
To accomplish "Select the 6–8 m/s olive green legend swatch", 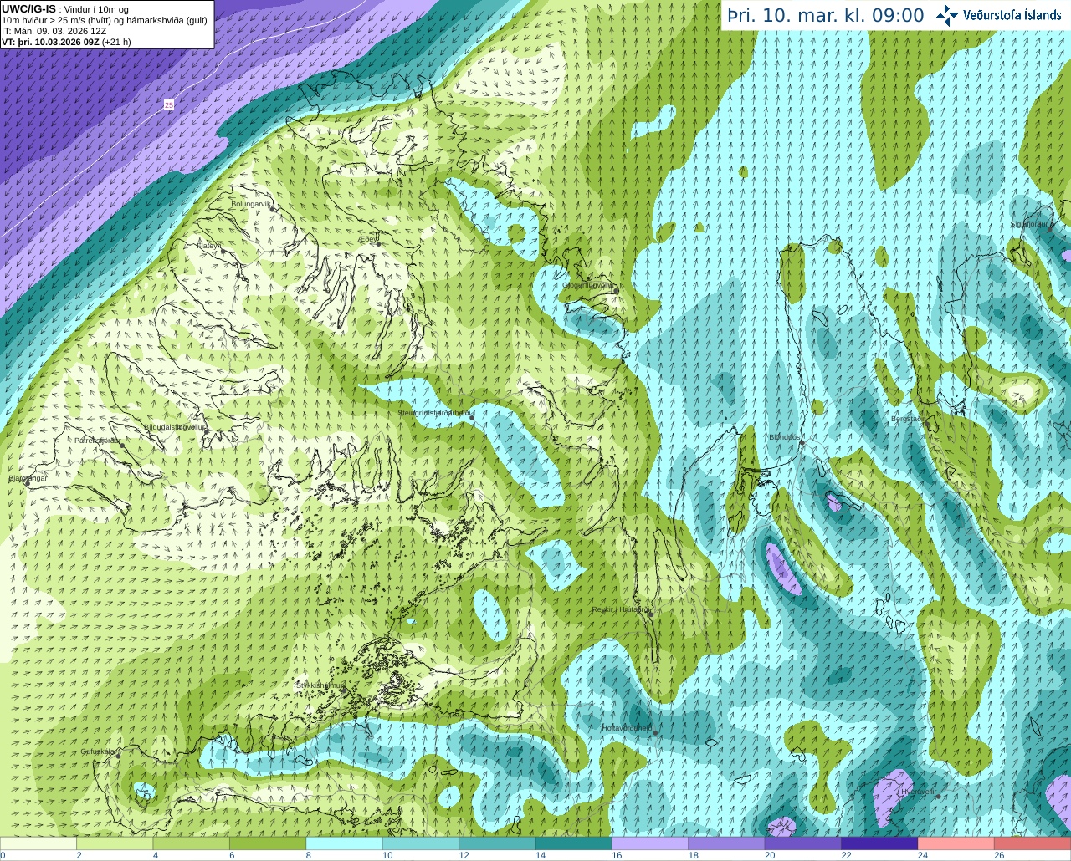I will 269,843.
